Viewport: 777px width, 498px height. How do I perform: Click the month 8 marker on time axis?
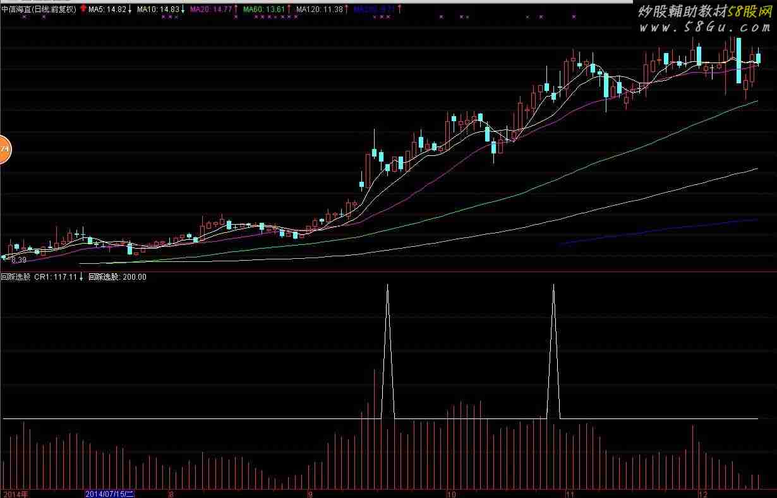171,494
